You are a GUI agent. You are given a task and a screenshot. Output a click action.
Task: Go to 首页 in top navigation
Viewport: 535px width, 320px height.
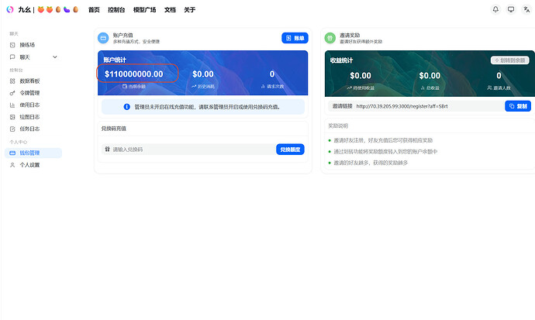click(x=94, y=10)
